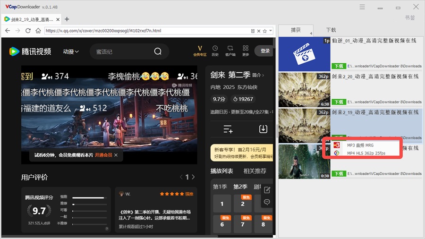Click the rating help question mark

(x=107, y=229)
